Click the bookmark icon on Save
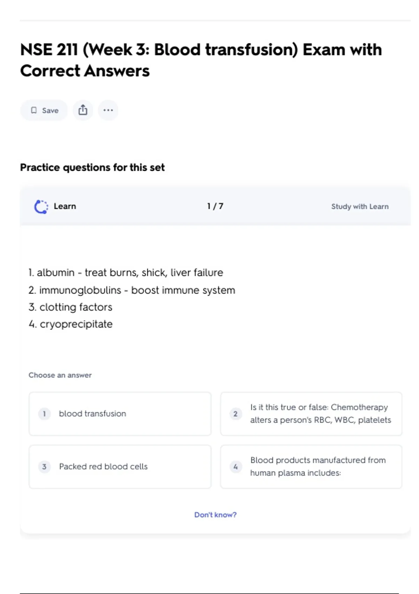 34,110
